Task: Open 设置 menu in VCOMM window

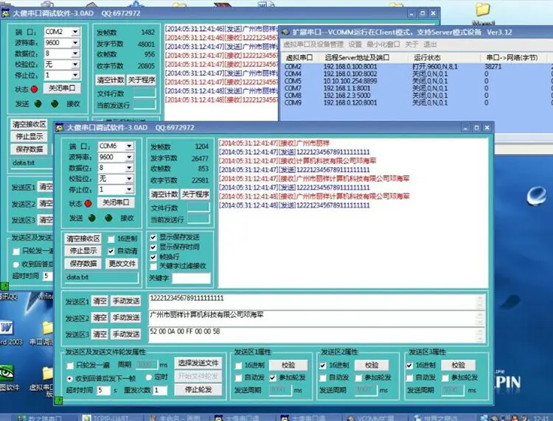Action: pyautogui.click(x=355, y=44)
